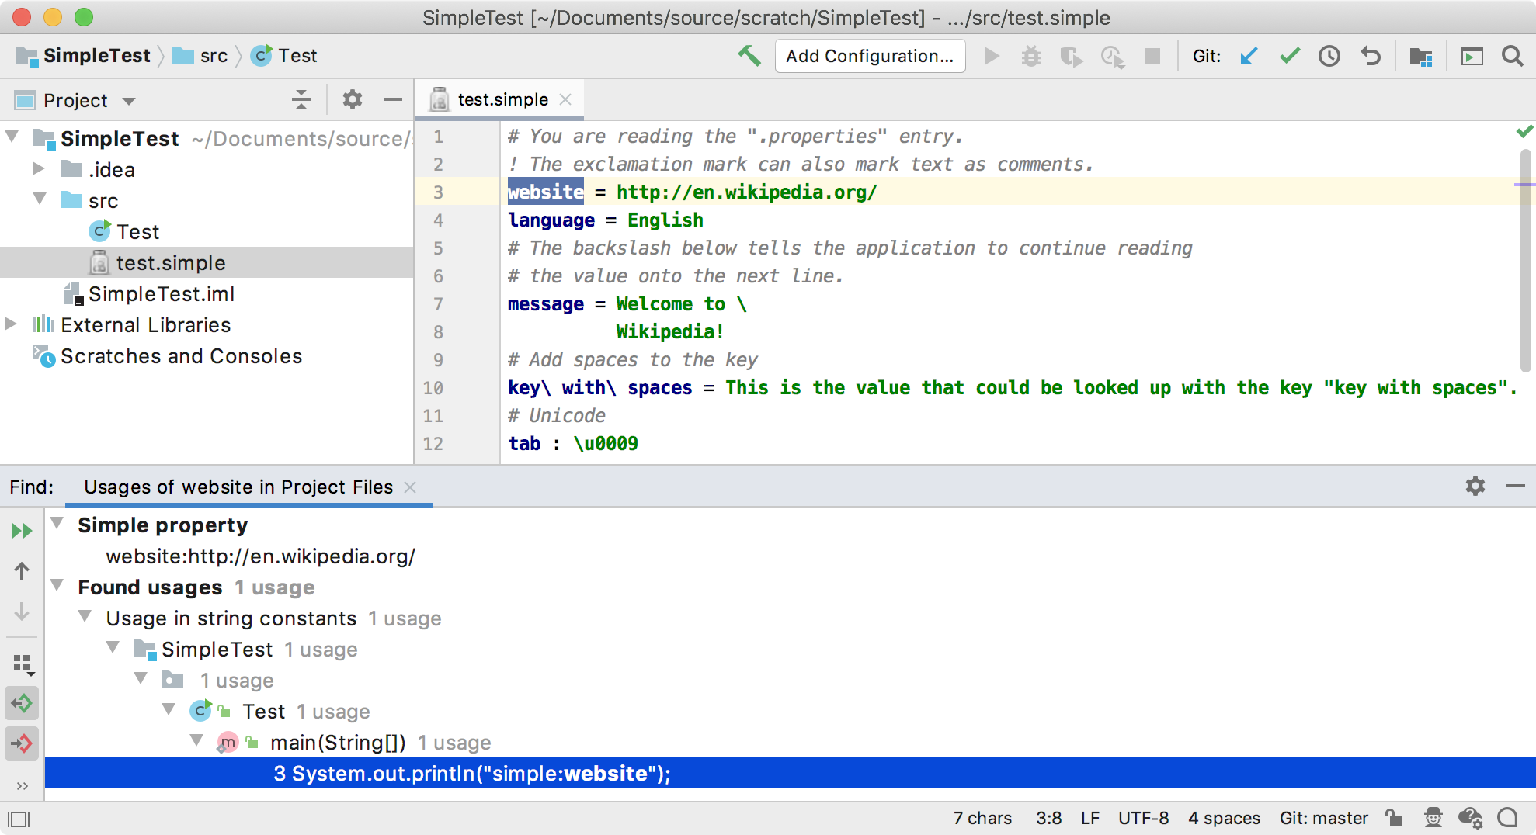Collapse the src folder
The width and height of the screenshot is (1536, 835).
pos(40,199)
